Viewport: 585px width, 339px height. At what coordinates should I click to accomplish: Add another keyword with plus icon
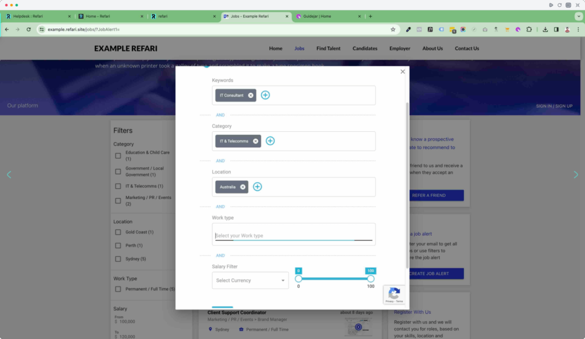click(265, 95)
